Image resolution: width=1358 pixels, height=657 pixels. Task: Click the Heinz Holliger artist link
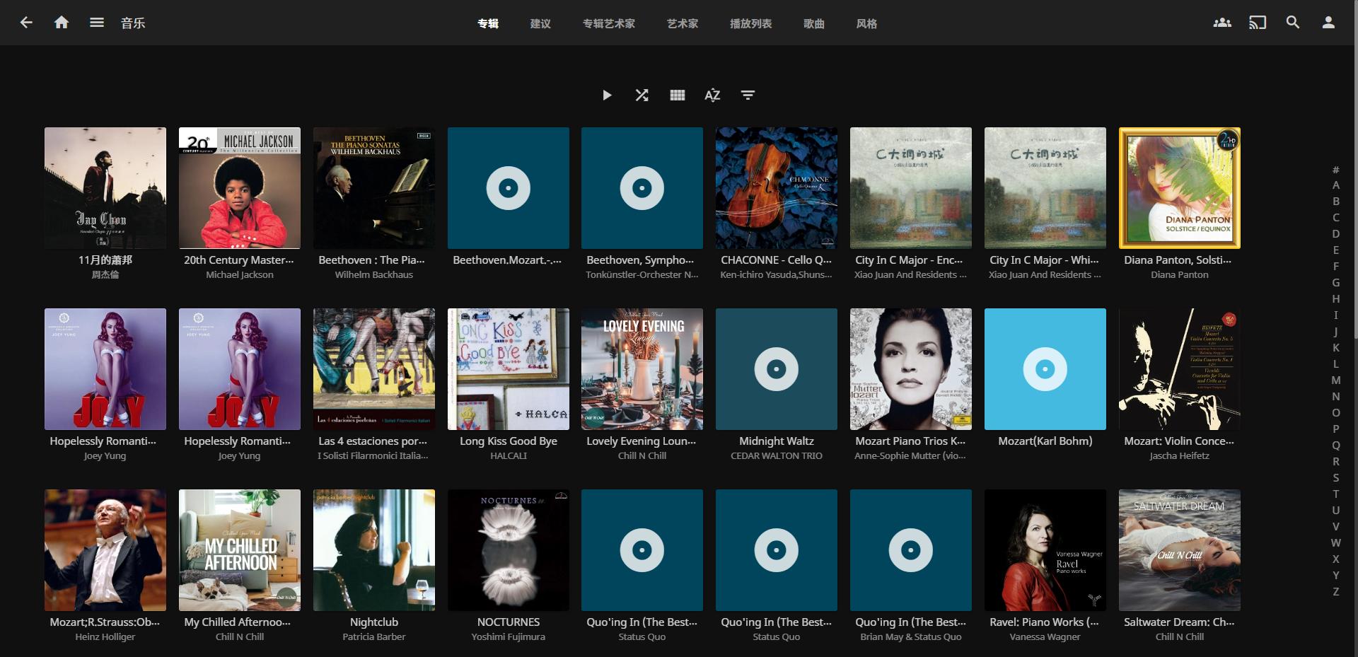(105, 637)
